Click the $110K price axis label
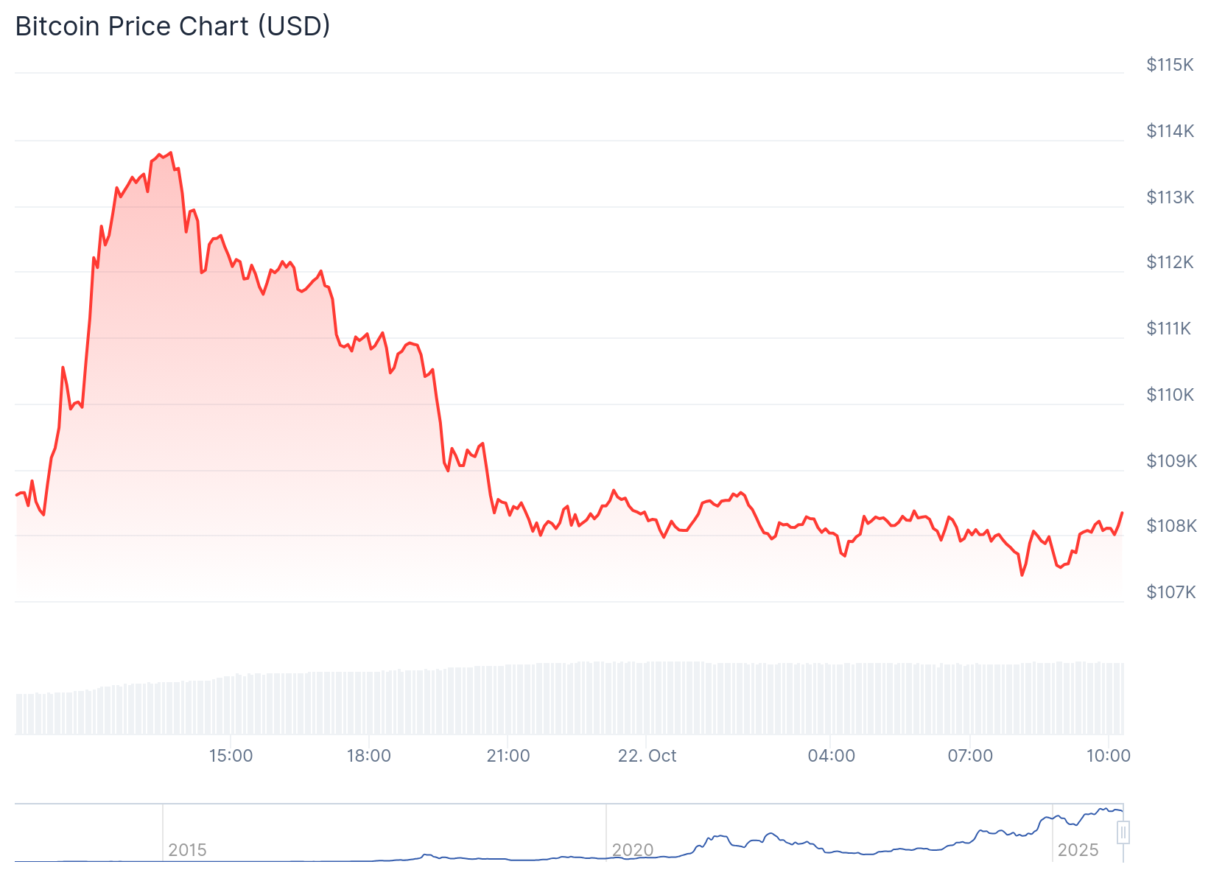 (1170, 395)
